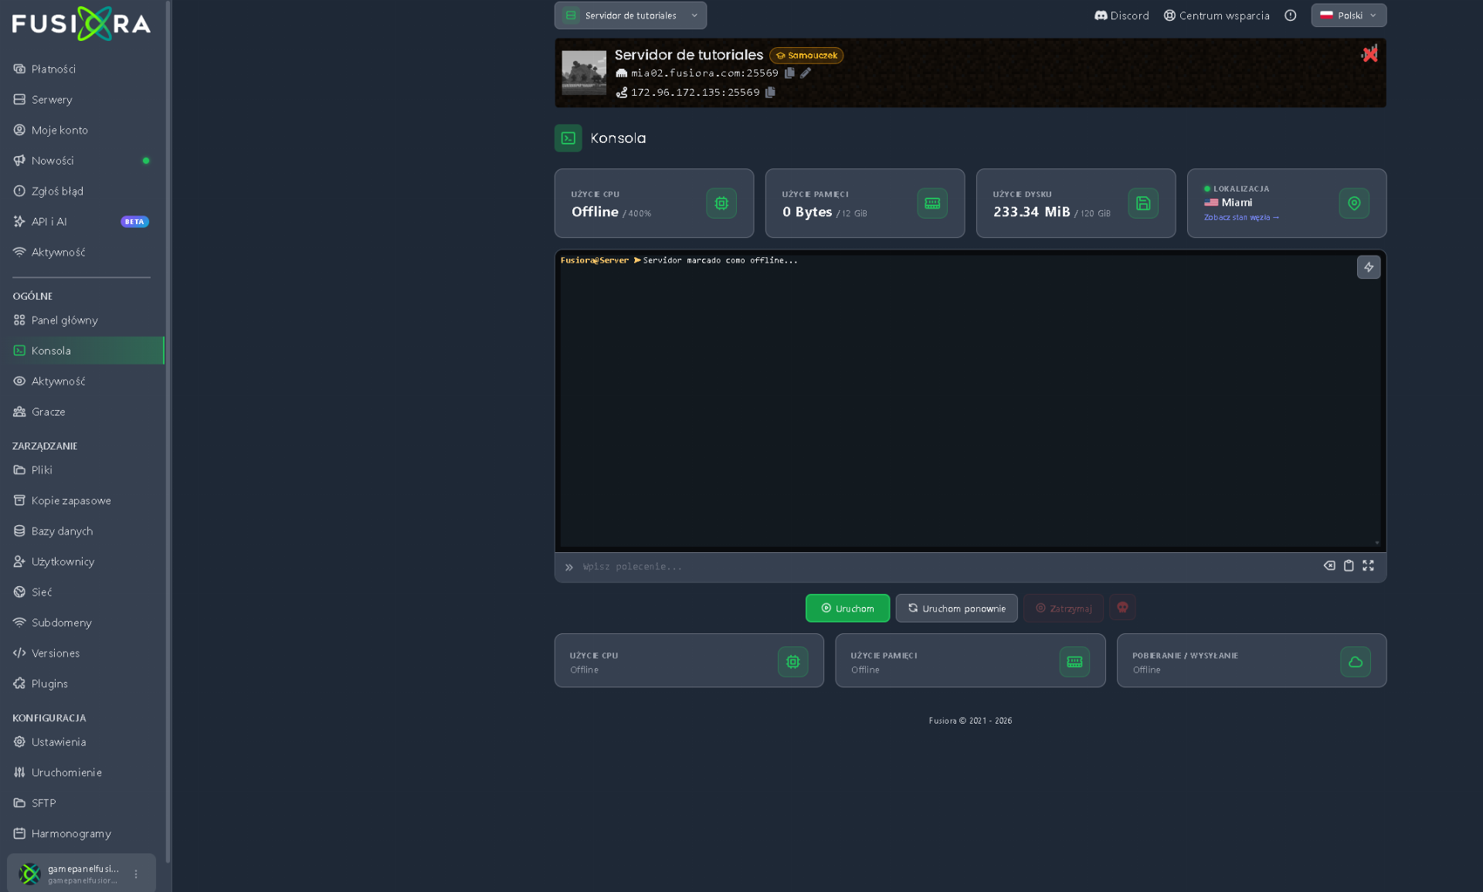Click the memory icon in Użycie pamięci card
Viewport: 1483px width, 892px height.
tap(932, 203)
